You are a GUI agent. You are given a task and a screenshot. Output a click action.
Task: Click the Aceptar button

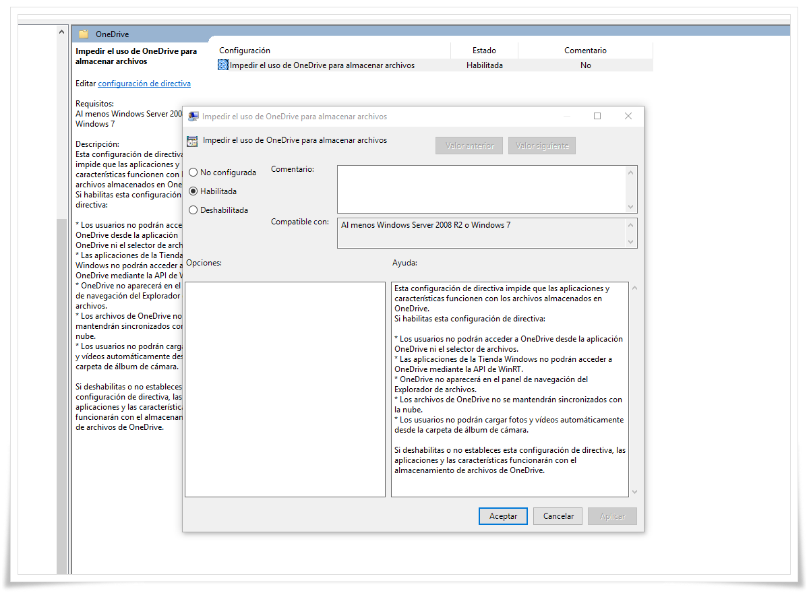pos(503,516)
